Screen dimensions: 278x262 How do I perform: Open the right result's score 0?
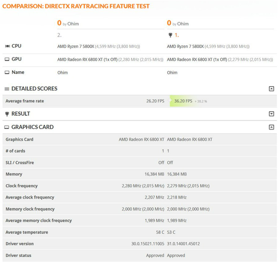click(169, 23)
